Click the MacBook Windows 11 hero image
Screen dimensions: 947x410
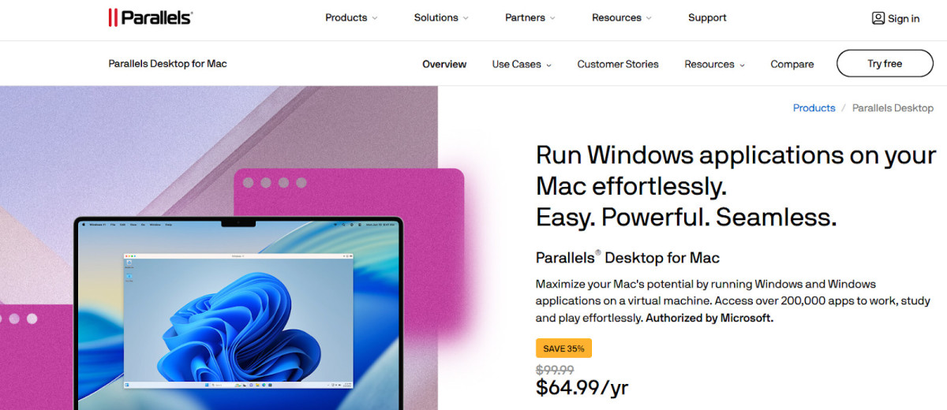[x=238, y=313]
